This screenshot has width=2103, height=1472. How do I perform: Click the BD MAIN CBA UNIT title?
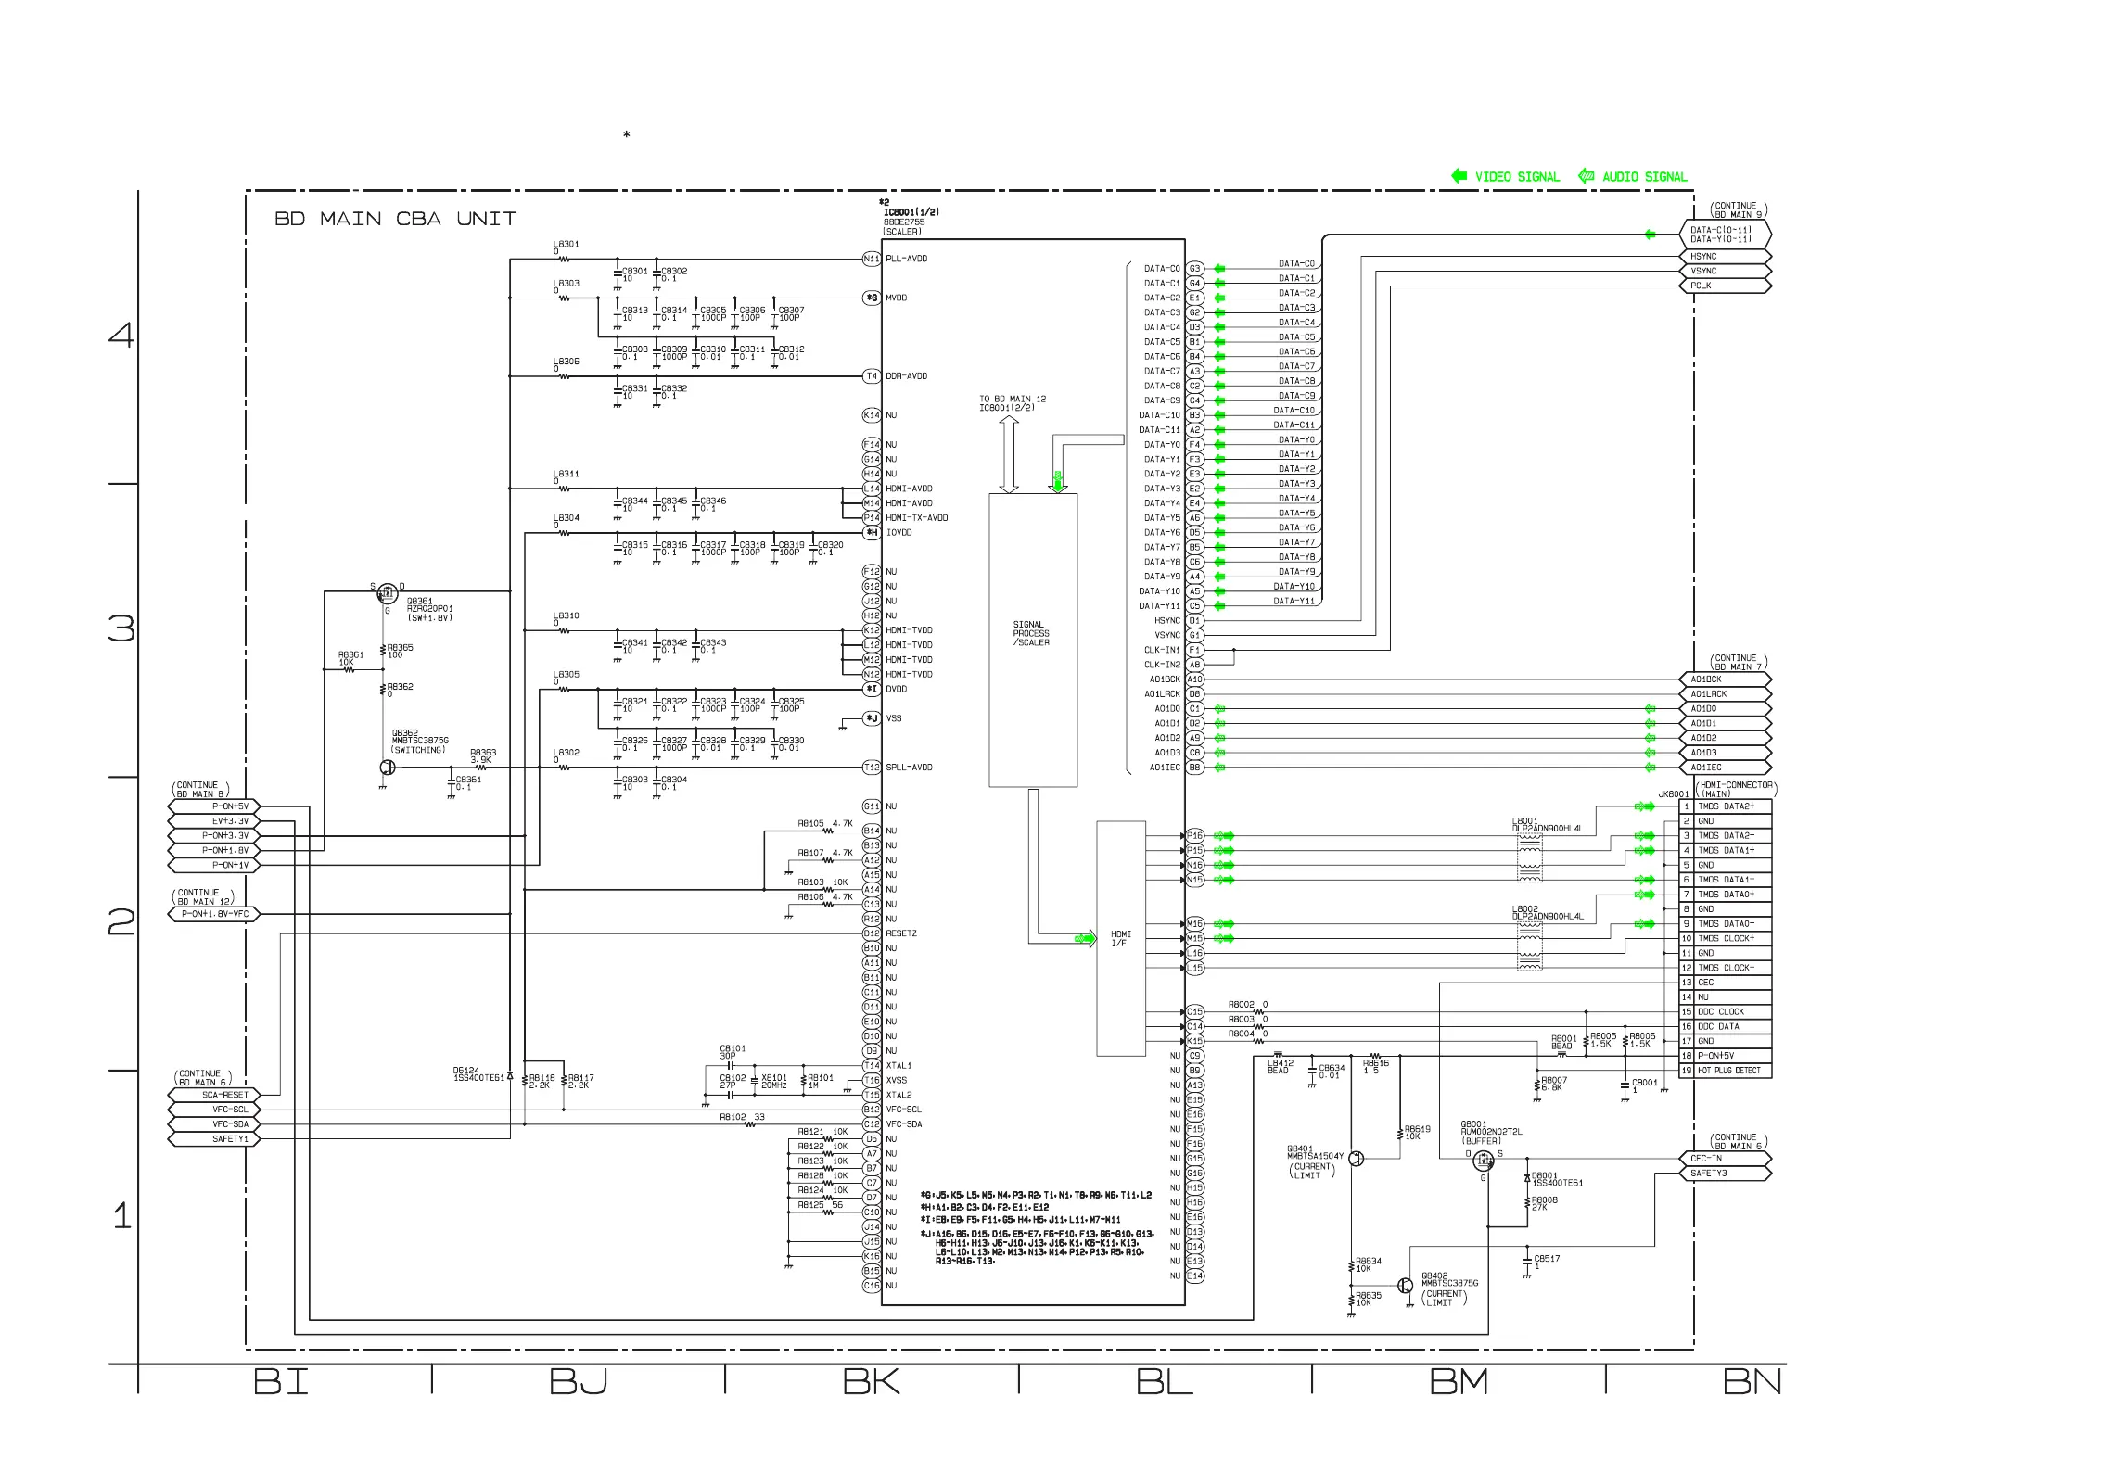coord(396,220)
